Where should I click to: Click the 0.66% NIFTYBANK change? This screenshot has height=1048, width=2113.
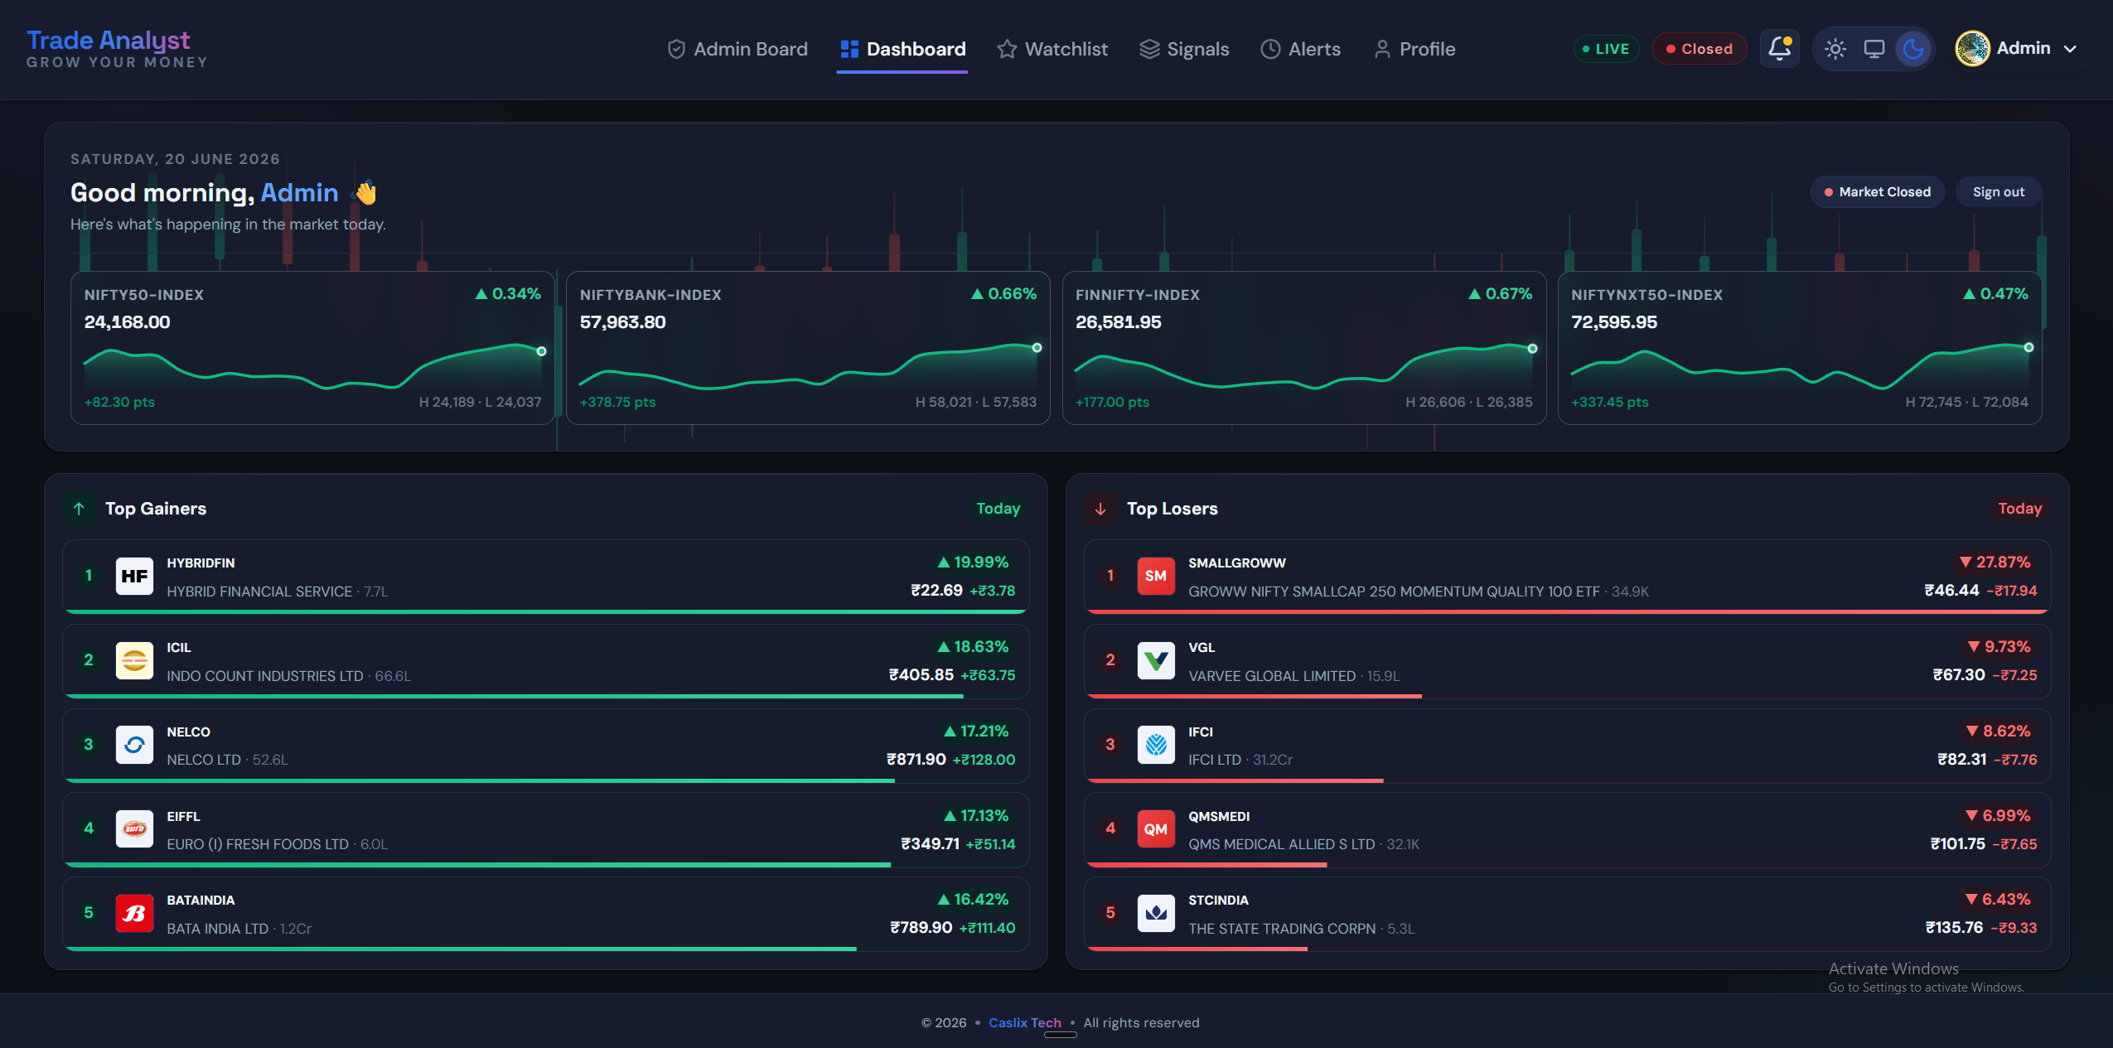[x=1003, y=294]
